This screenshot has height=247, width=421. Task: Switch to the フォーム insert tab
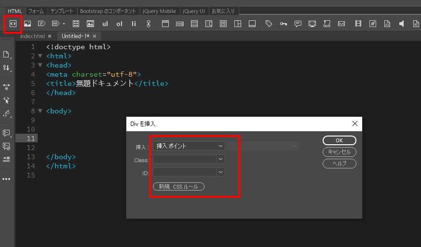pyautogui.click(x=36, y=11)
